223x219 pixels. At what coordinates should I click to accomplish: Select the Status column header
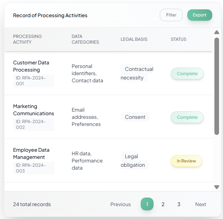[178, 39]
